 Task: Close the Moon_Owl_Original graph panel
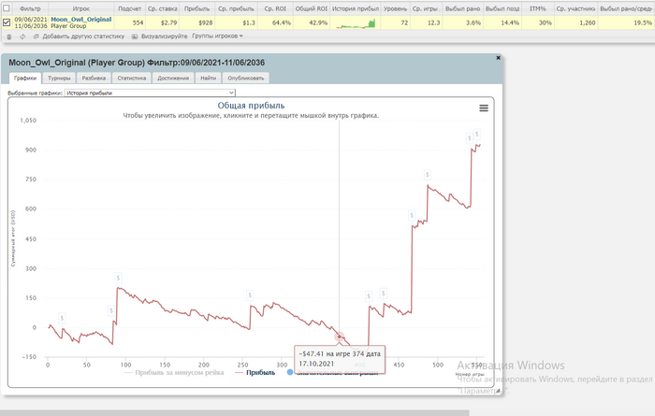[x=498, y=58]
